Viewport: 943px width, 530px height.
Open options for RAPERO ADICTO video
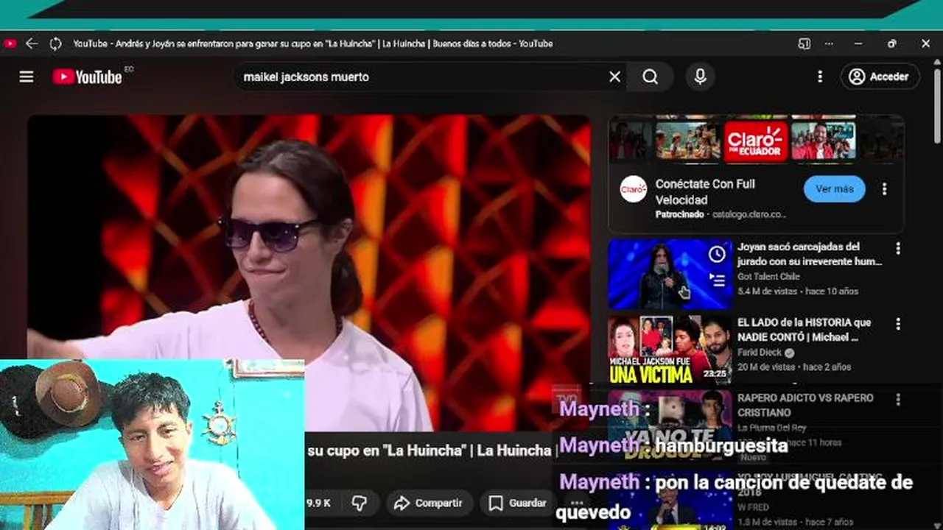tap(897, 400)
